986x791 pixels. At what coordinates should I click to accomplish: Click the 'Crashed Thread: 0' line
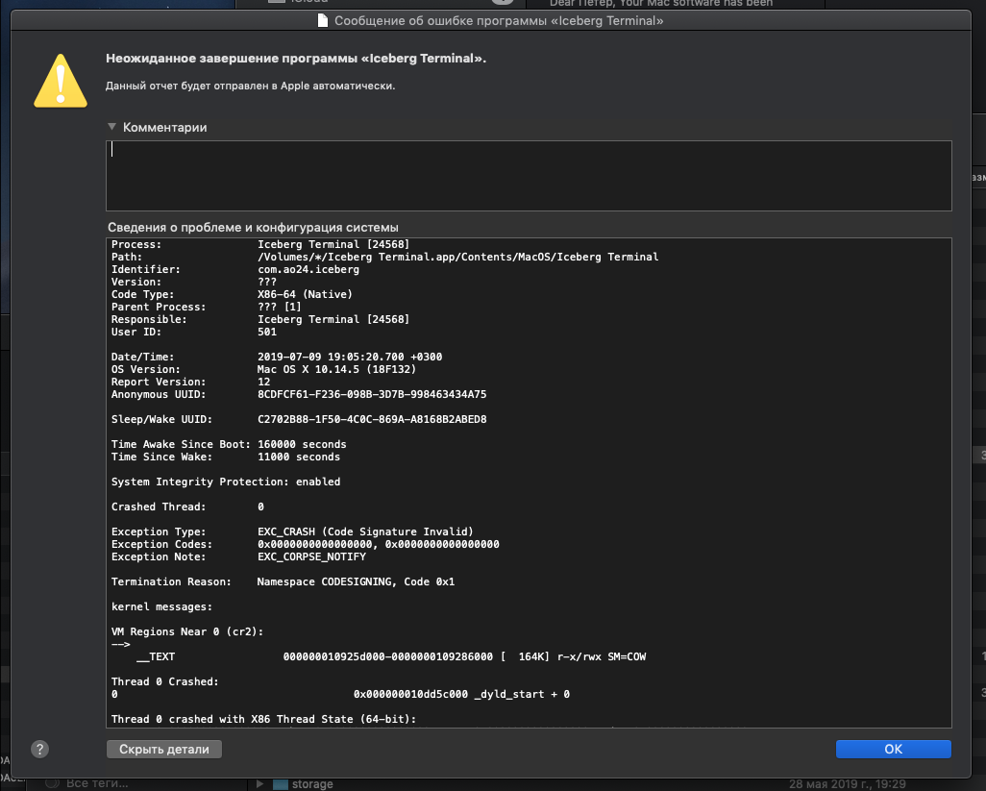(x=187, y=507)
